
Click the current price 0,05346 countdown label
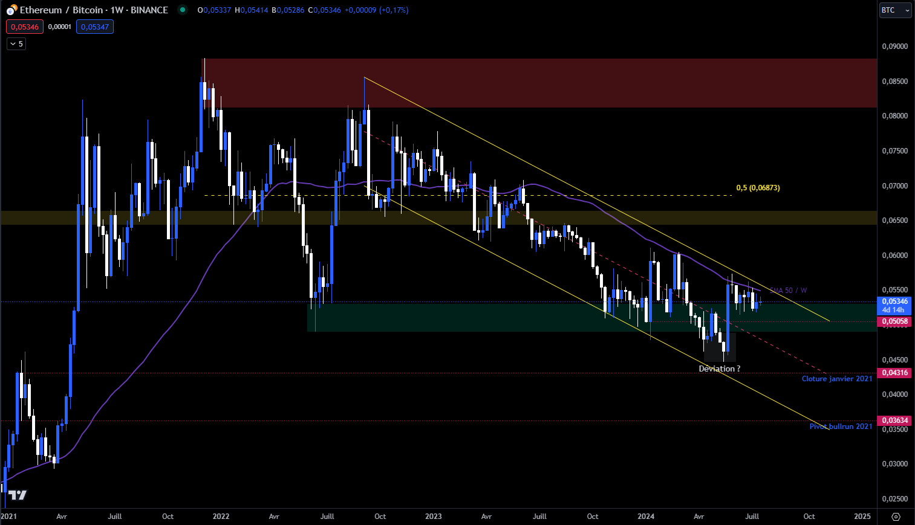pyautogui.click(x=894, y=305)
